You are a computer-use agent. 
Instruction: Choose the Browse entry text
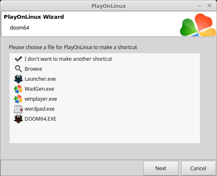click(x=33, y=69)
